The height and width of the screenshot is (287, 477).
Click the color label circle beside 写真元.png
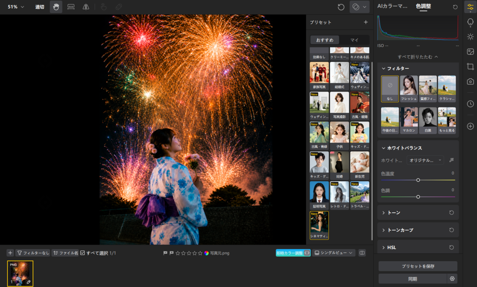point(206,253)
